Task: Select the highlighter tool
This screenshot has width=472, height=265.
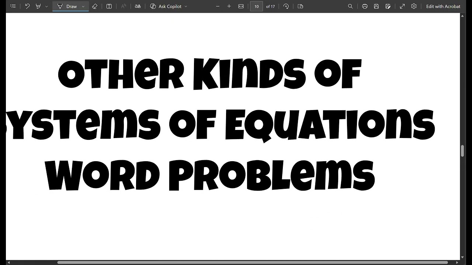Action: coord(38,6)
